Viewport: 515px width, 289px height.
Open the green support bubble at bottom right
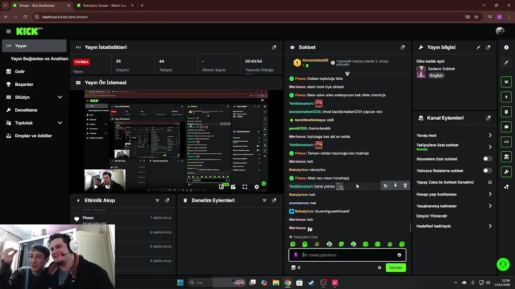click(x=503, y=264)
